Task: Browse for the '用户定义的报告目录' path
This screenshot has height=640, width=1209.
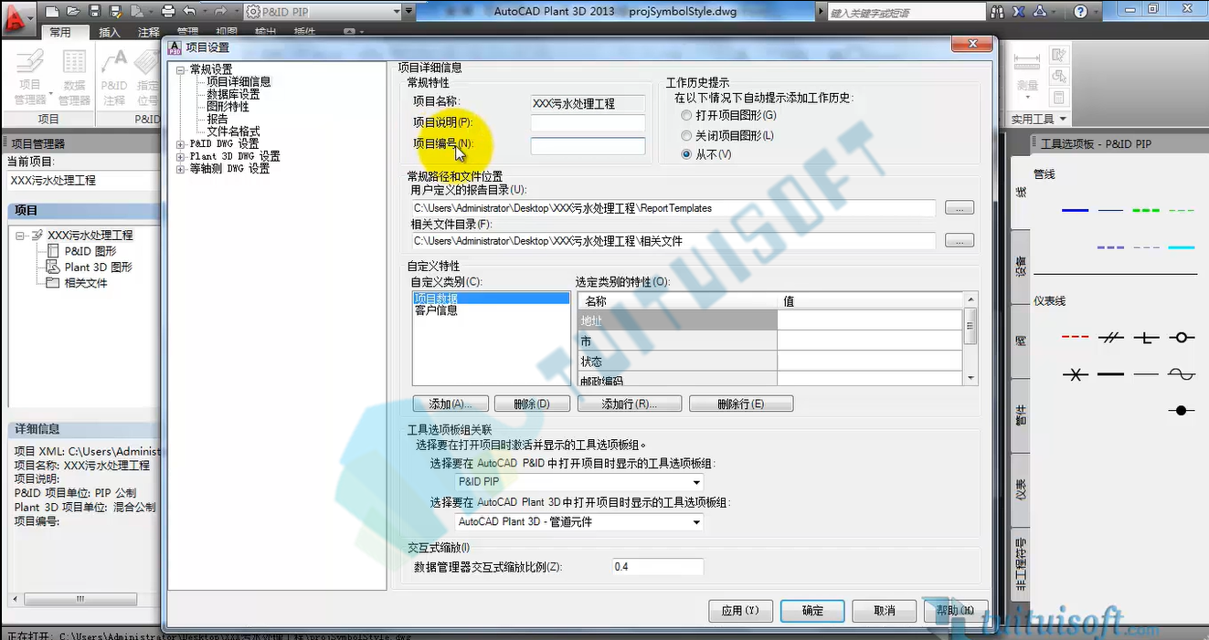Action: (959, 208)
